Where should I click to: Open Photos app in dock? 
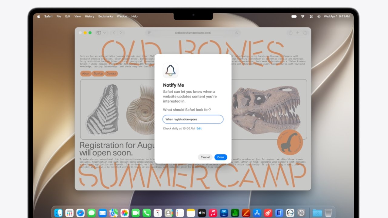click(125, 213)
